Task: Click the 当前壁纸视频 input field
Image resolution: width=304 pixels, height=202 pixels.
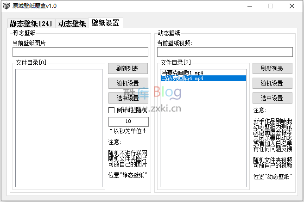Action: point(225,52)
